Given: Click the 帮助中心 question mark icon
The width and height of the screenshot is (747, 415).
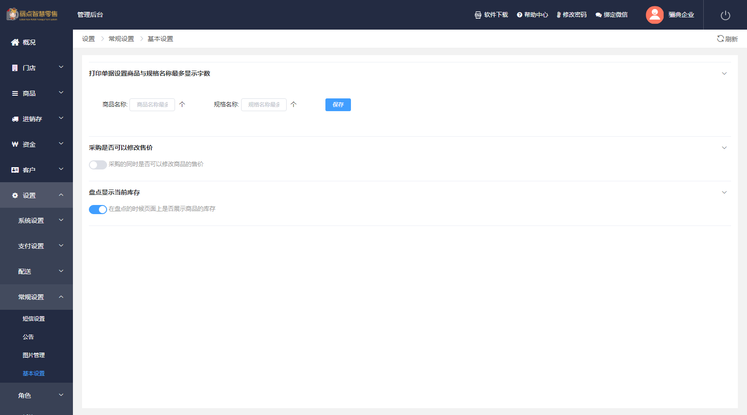Looking at the screenshot, I should [x=519, y=15].
